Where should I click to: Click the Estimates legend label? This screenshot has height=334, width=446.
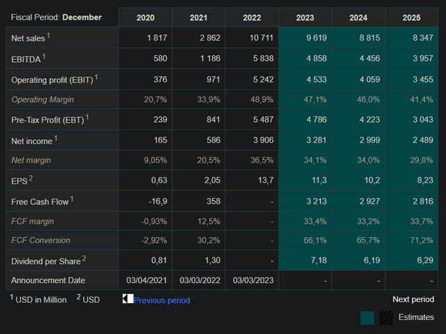pyautogui.click(x=416, y=317)
